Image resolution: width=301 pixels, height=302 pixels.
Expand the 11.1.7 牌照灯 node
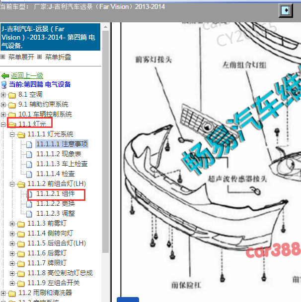pyautogui.click(x=12, y=263)
